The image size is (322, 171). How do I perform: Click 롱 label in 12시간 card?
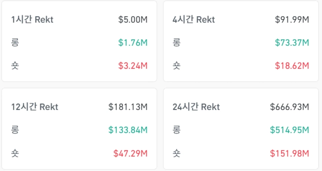coord(15,130)
